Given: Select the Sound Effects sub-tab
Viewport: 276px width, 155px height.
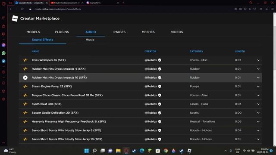Looking at the screenshot, I should tap(42, 40).
